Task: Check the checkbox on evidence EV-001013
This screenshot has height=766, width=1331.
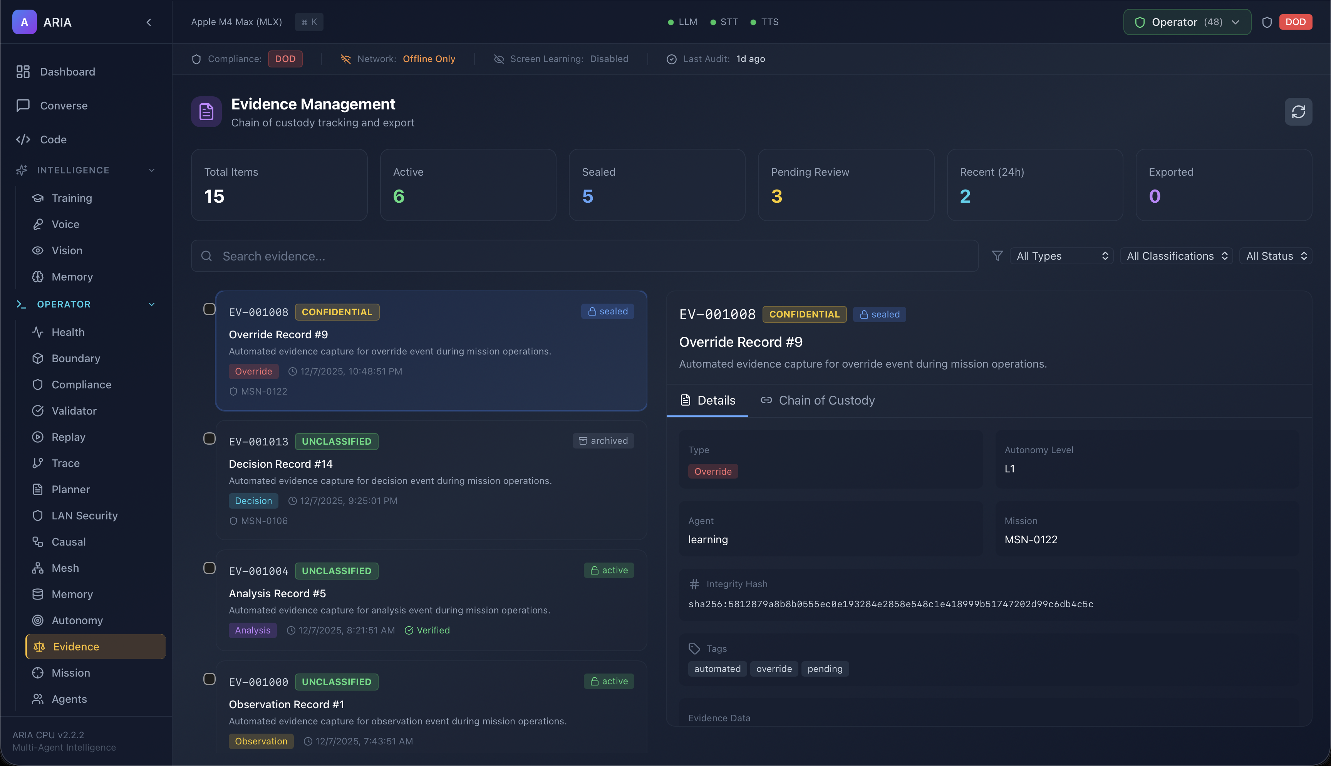Action: pos(209,438)
